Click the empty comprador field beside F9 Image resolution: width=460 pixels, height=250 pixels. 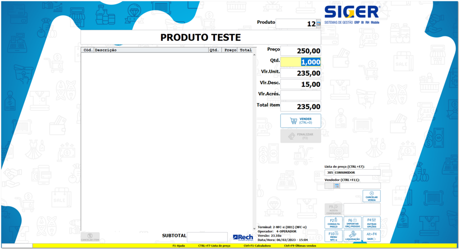coord(362,209)
